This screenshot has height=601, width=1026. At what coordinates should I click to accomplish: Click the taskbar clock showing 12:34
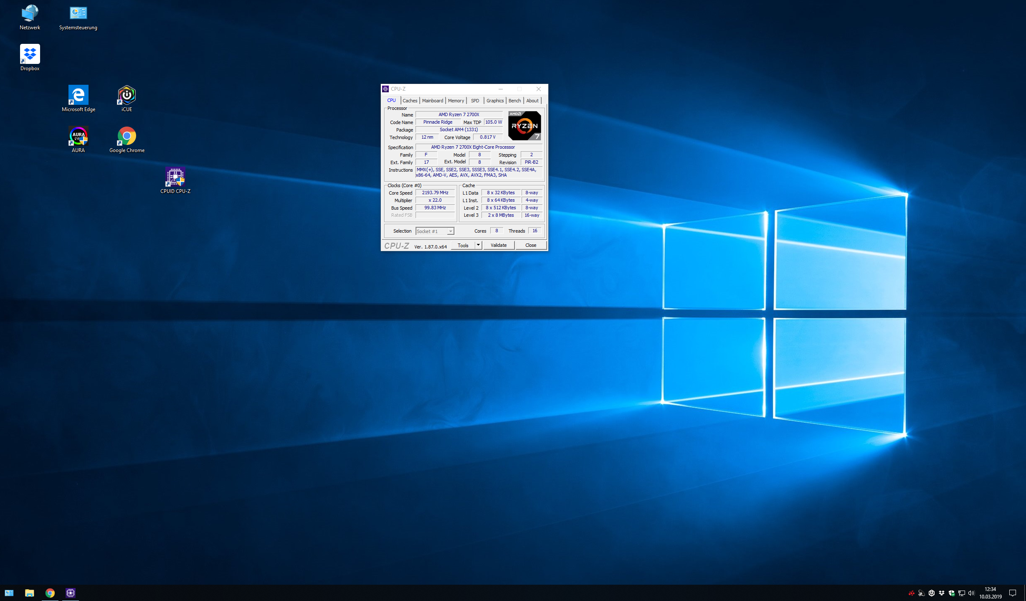(990, 593)
